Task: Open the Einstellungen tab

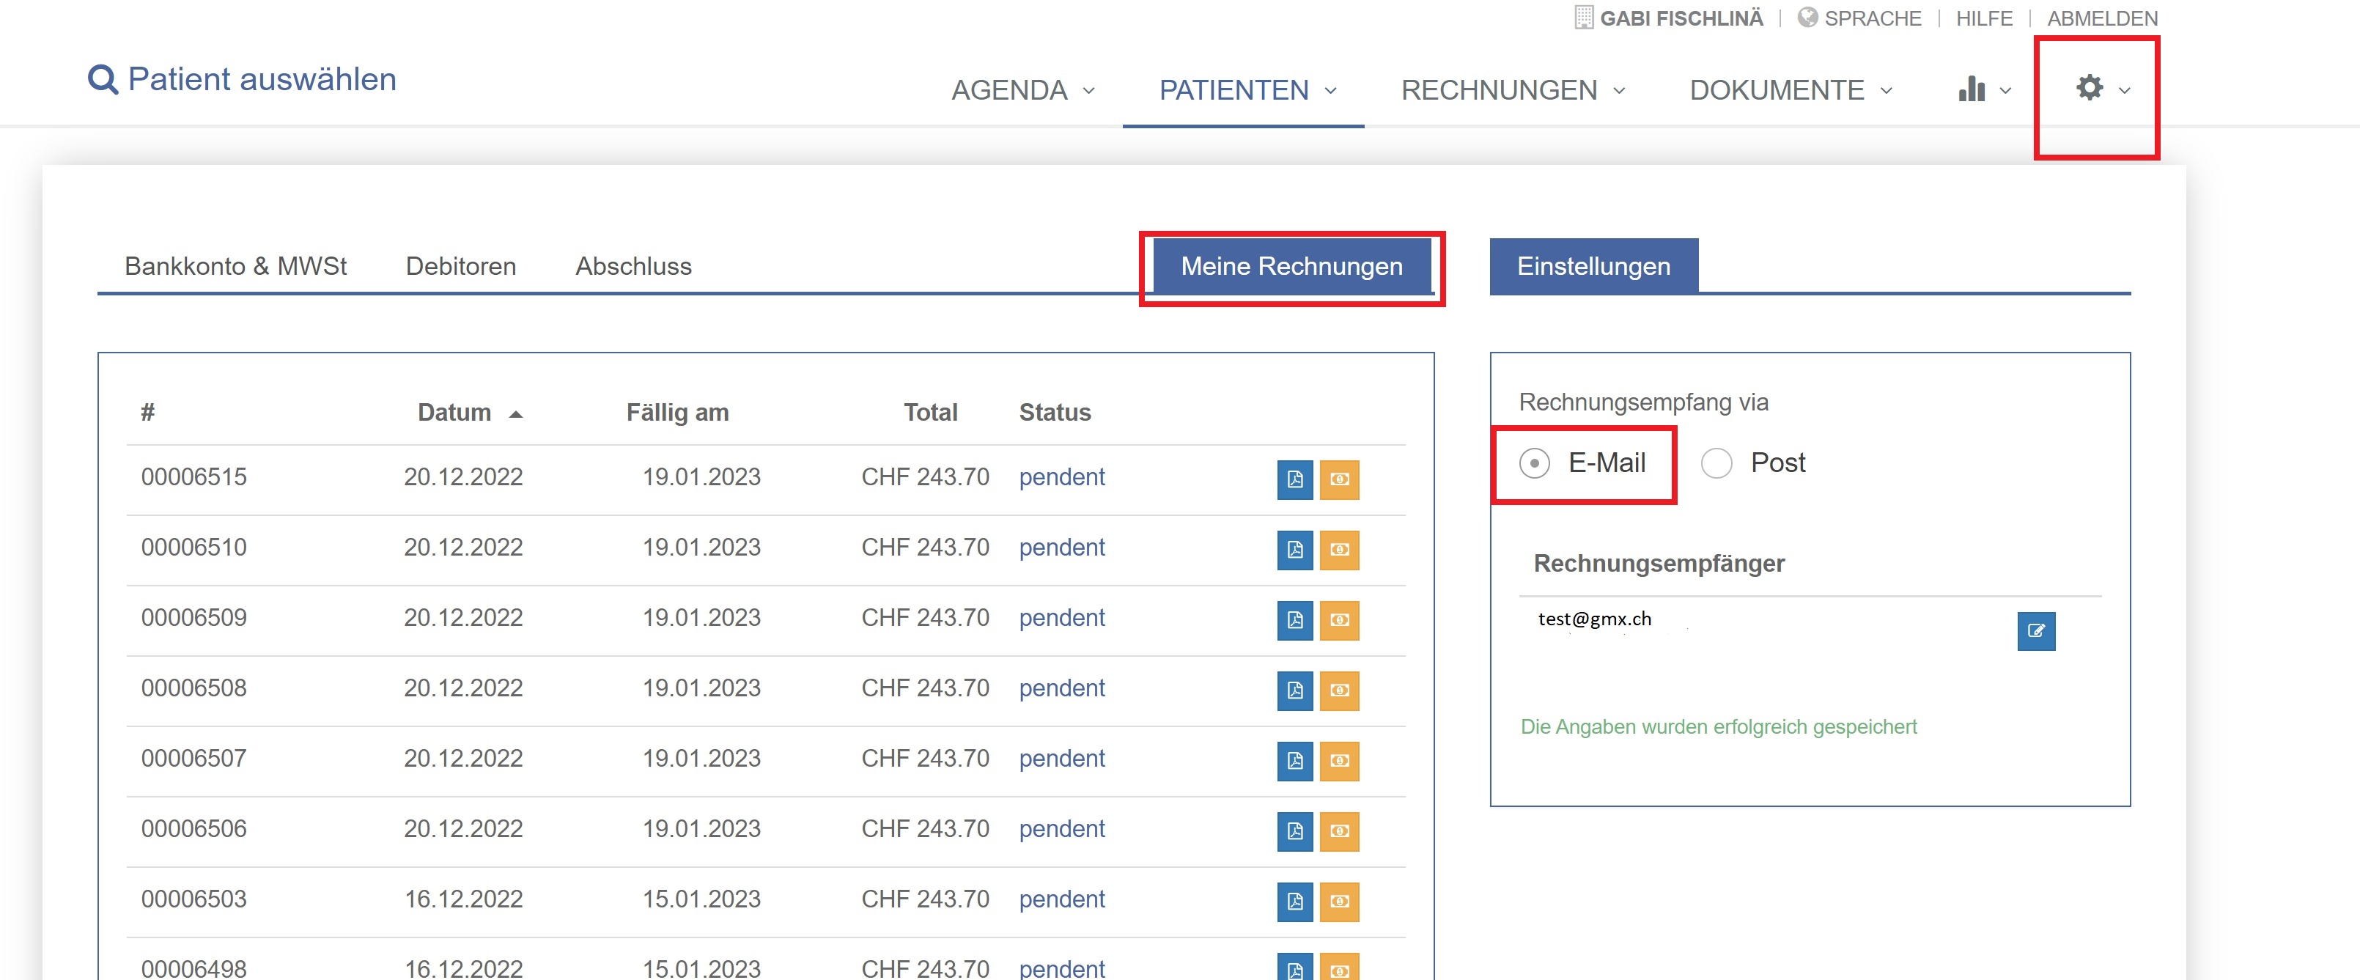Action: pyautogui.click(x=1593, y=267)
